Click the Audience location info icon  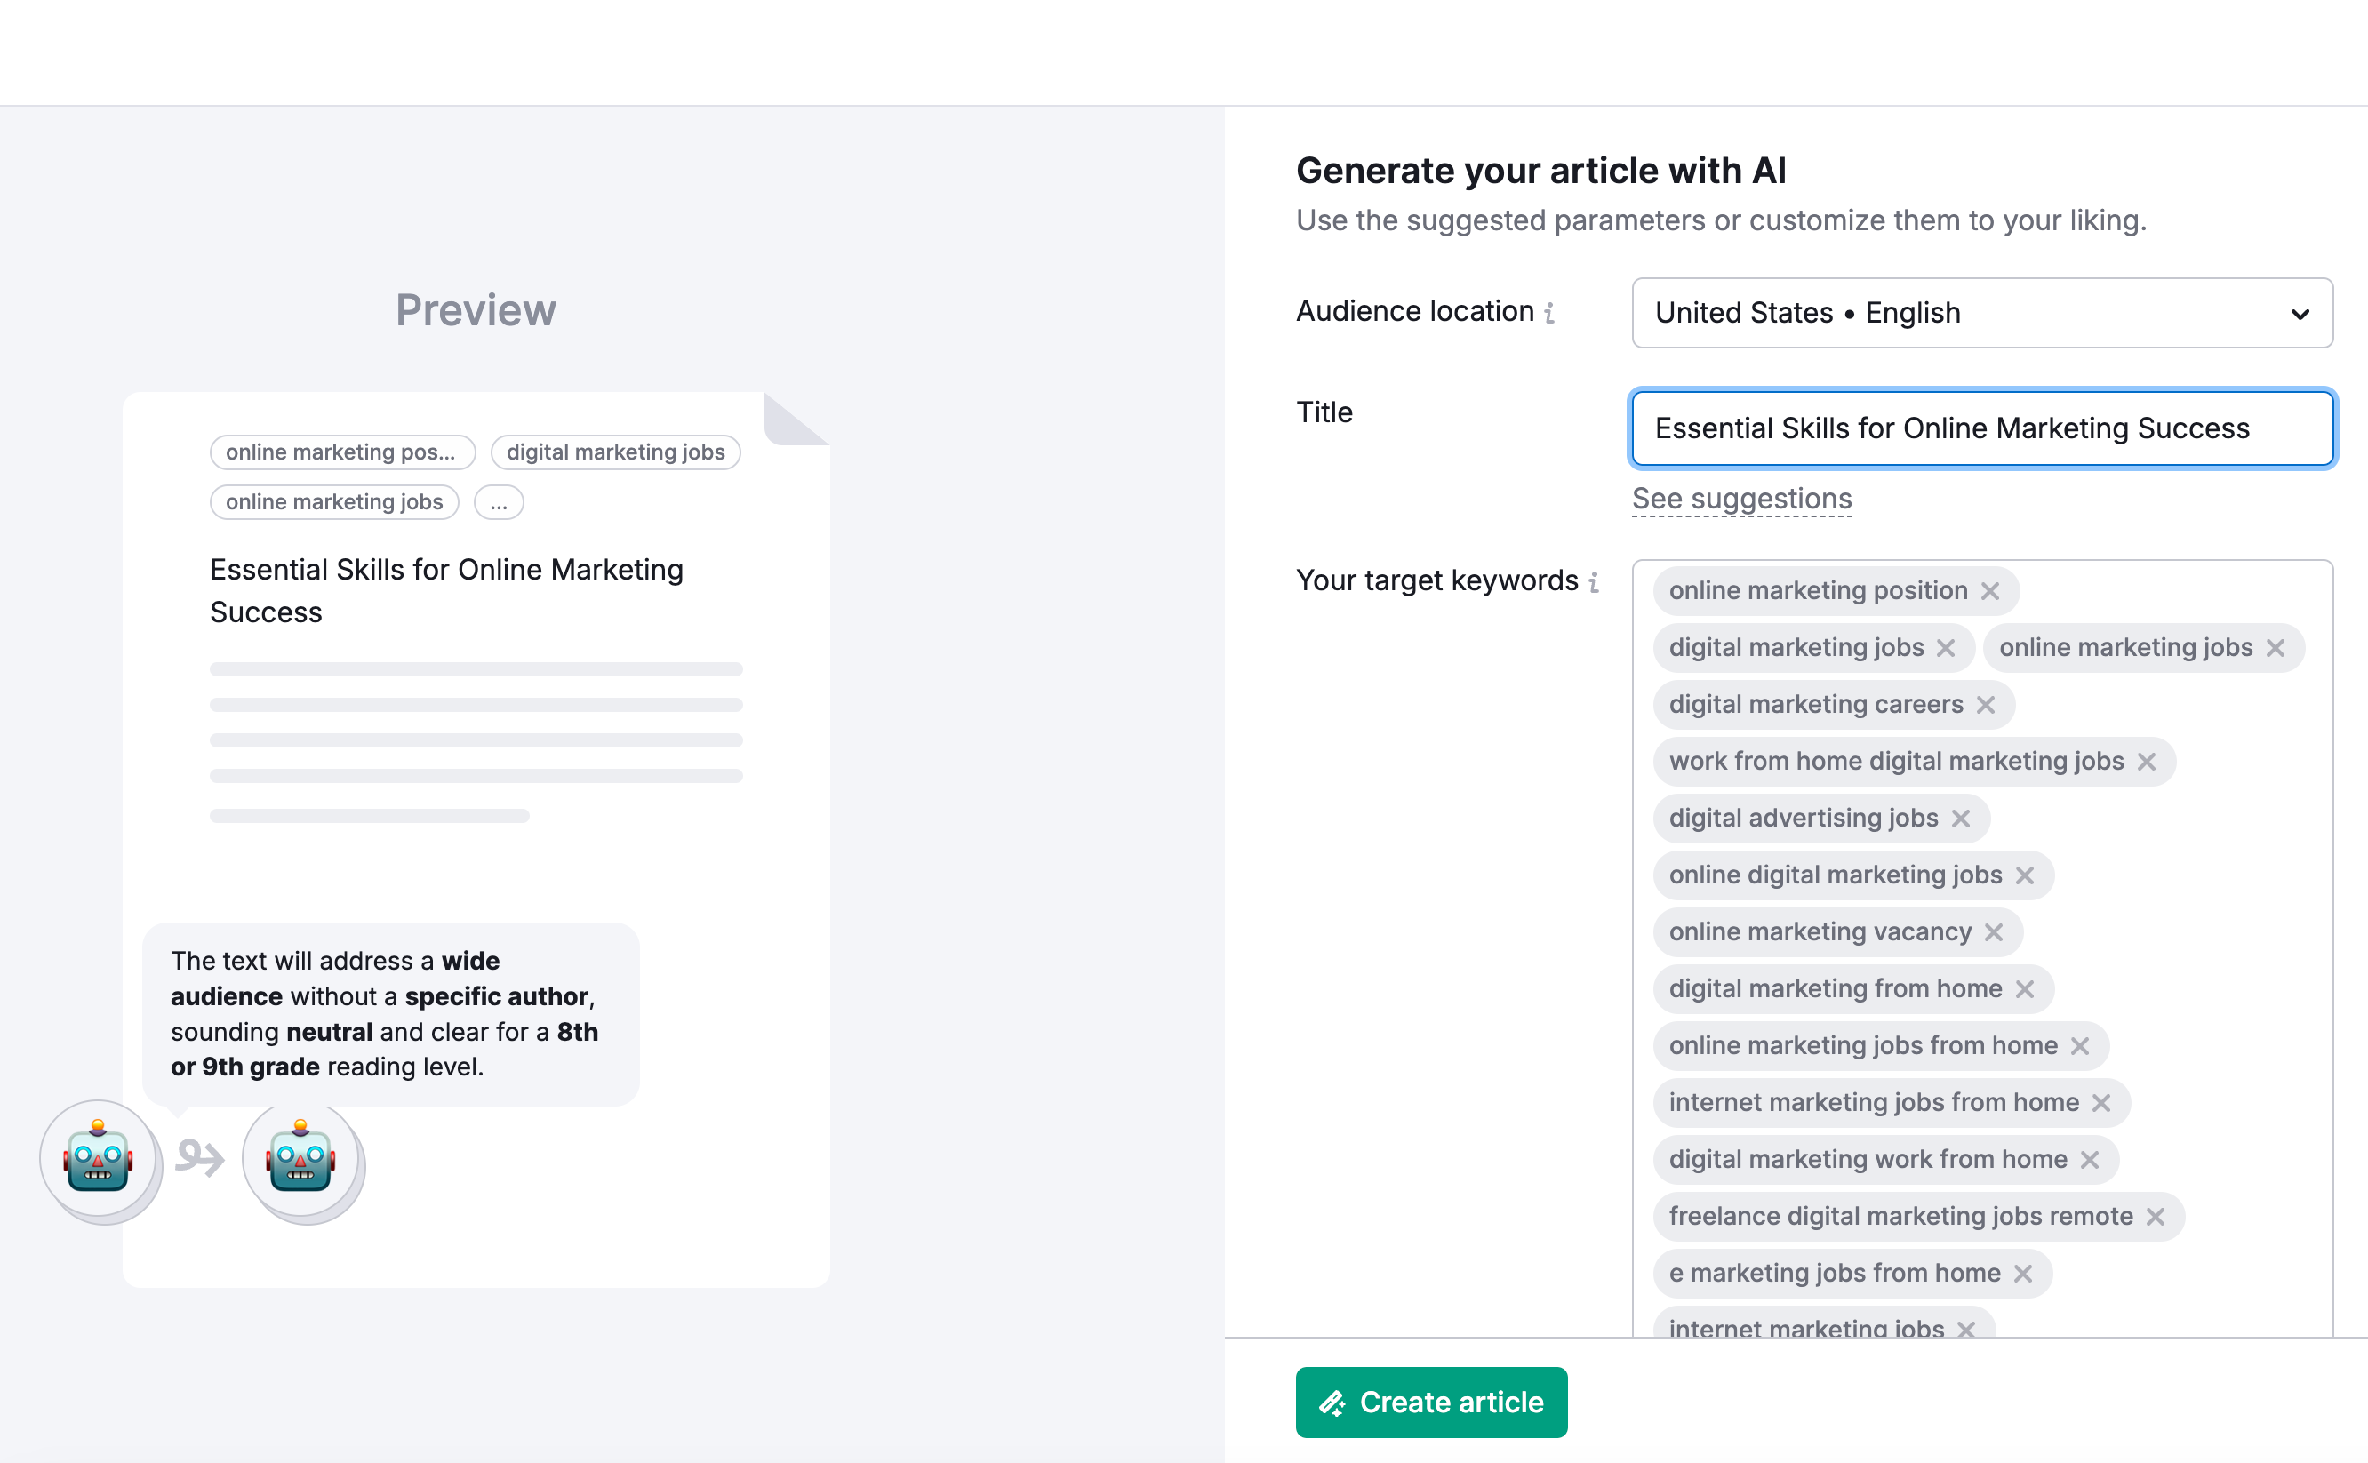(1549, 313)
